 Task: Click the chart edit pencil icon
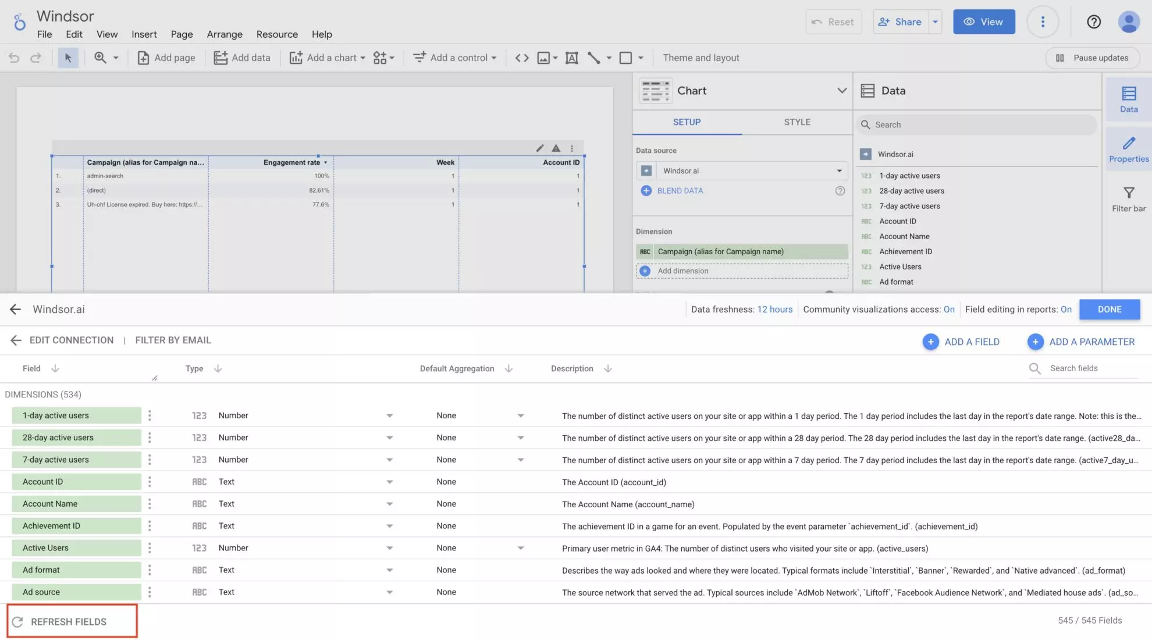pos(540,148)
